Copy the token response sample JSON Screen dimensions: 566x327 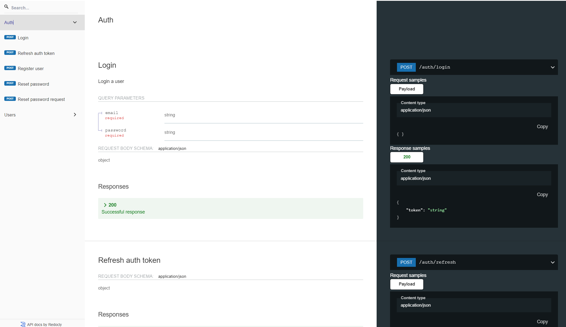coord(542,195)
